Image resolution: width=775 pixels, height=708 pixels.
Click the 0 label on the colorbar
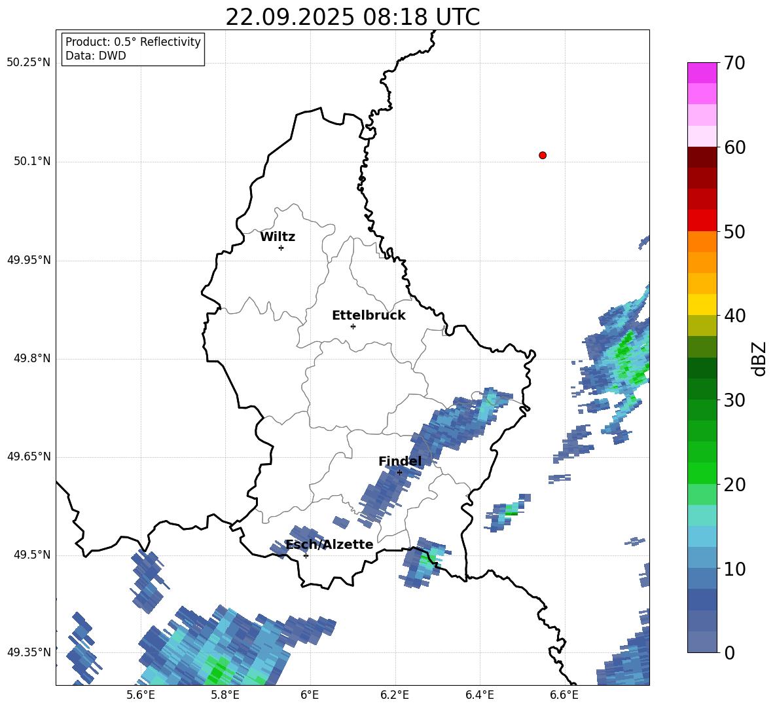729,652
